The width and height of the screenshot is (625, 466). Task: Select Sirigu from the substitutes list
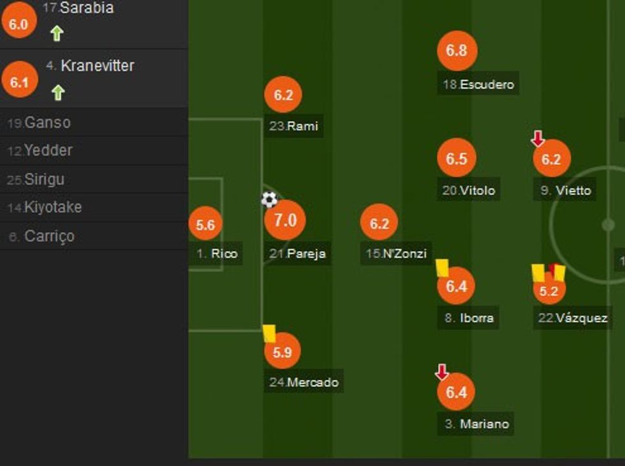(94, 180)
